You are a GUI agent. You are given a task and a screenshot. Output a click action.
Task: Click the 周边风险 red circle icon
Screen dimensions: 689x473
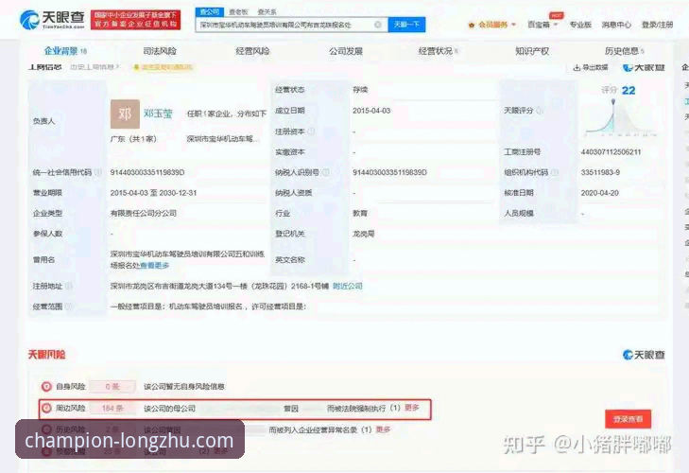46,408
